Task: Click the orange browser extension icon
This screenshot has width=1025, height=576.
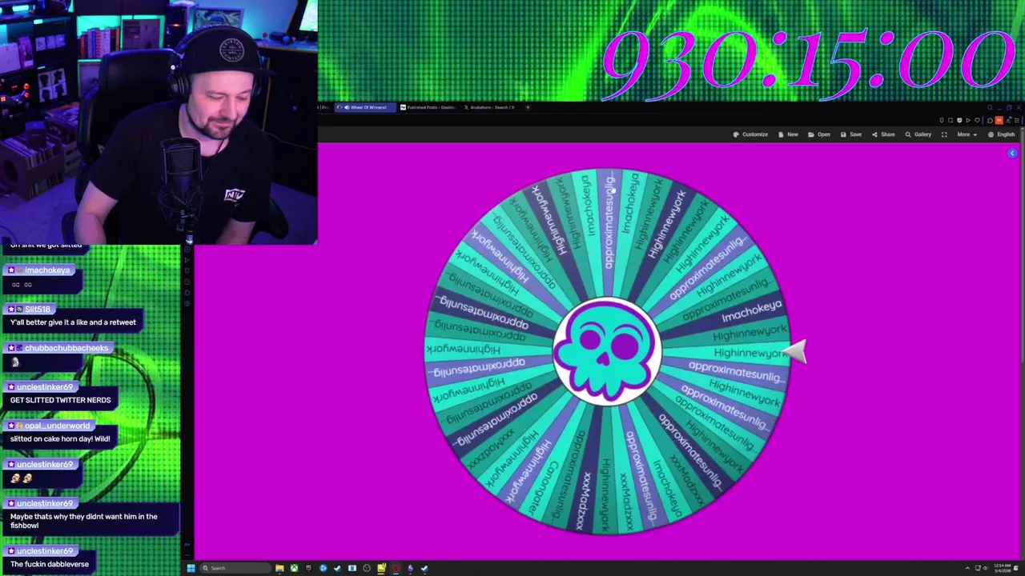Action: pos(999,120)
